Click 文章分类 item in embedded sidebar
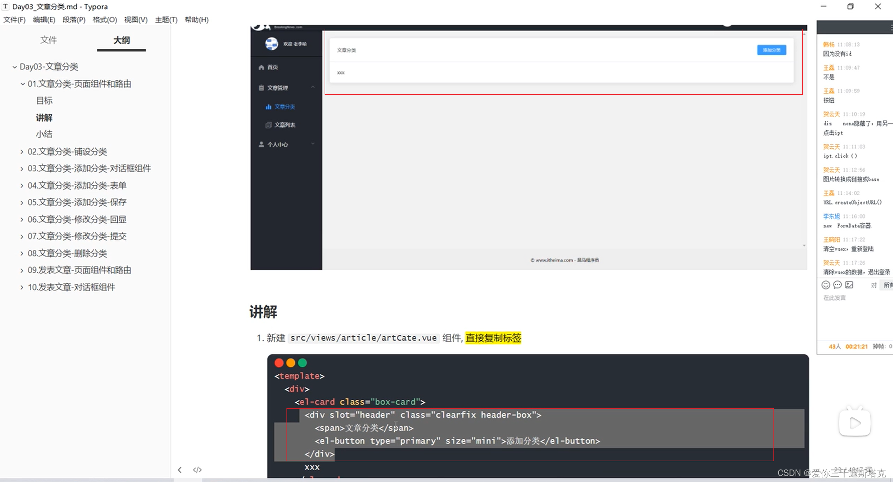This screenshot has height=482, width=893. point(285,107)
